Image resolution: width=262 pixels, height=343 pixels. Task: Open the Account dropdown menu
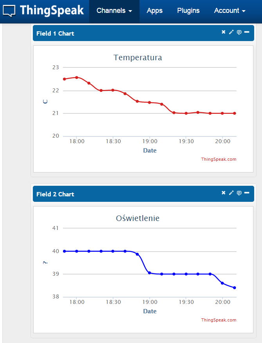pos(230,11)
